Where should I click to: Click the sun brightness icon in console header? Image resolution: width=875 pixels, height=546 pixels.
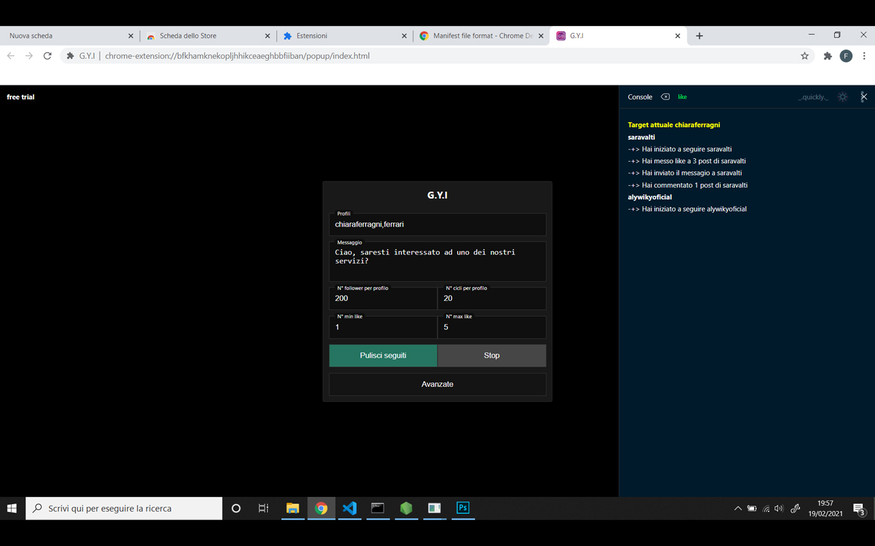[843, 97]
